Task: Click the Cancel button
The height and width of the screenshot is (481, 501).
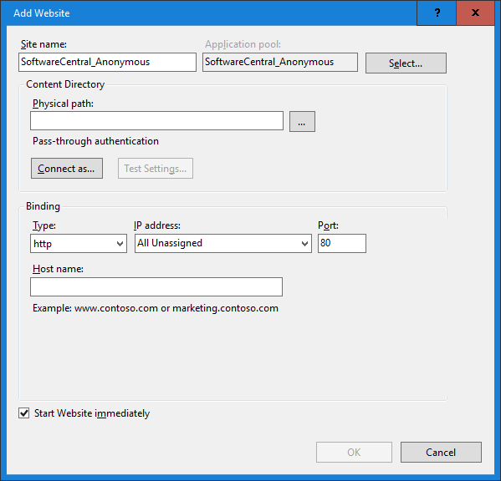Action: [x=441, y=452]
